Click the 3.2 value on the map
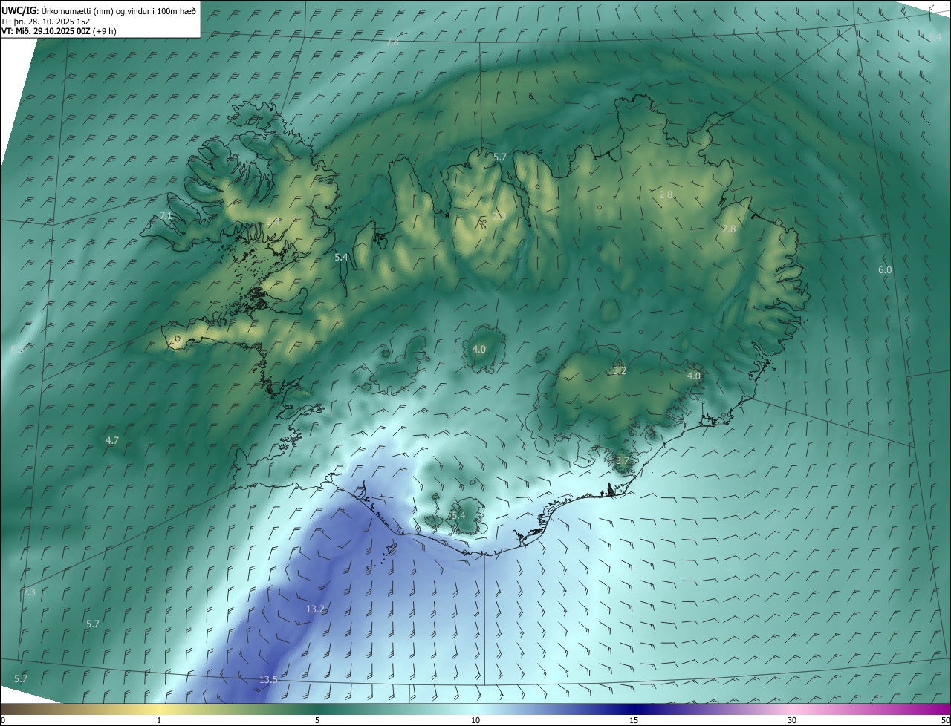This screenshot has height=726, width=951. tap(620, 370)
